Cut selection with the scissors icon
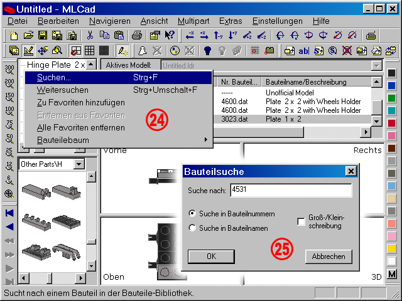 point(90,35)
